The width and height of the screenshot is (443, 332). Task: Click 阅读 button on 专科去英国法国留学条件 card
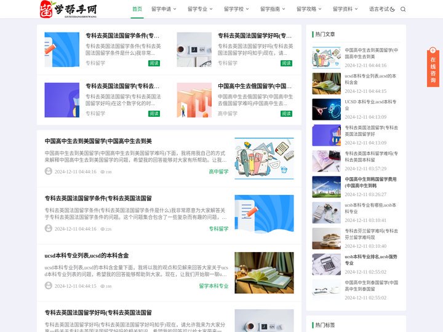coord(154,63)
